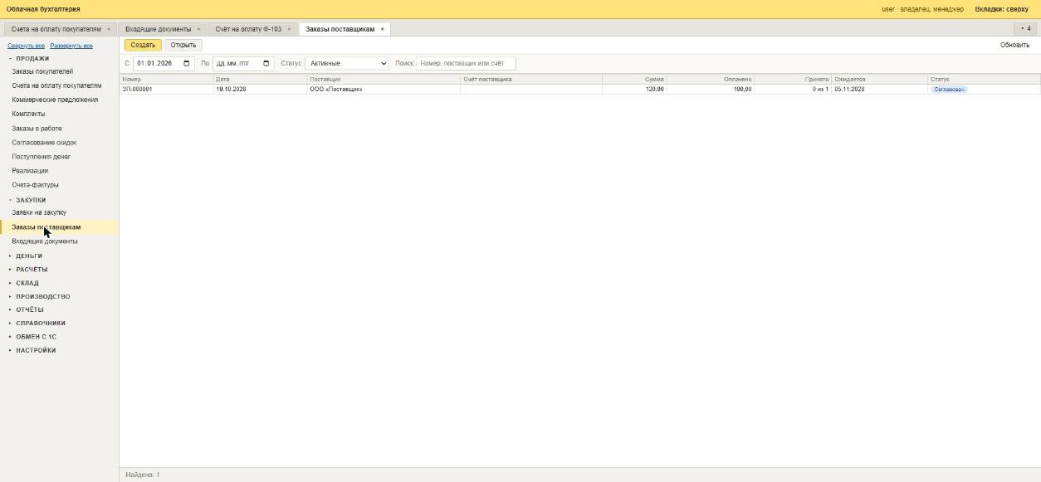1041x482 pixels.
Task: Click the Открыть button
Action: (x=183, y=45)
